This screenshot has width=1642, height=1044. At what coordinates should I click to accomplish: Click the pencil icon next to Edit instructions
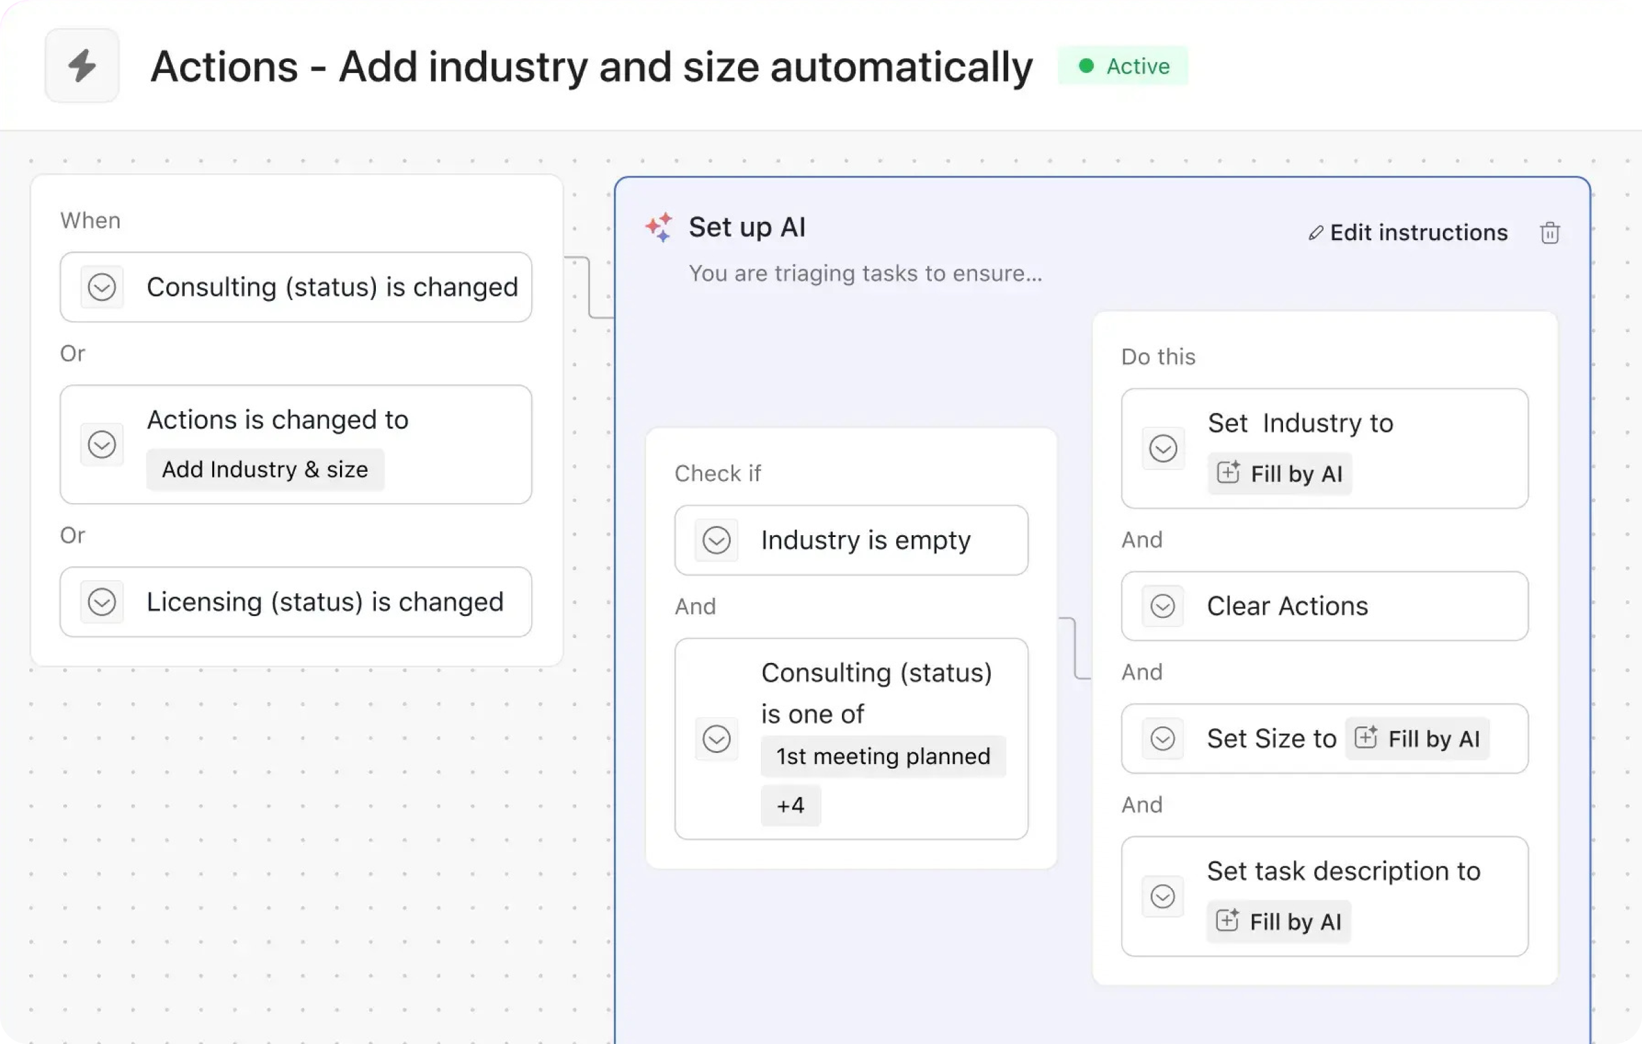(x=1316, y=233)
